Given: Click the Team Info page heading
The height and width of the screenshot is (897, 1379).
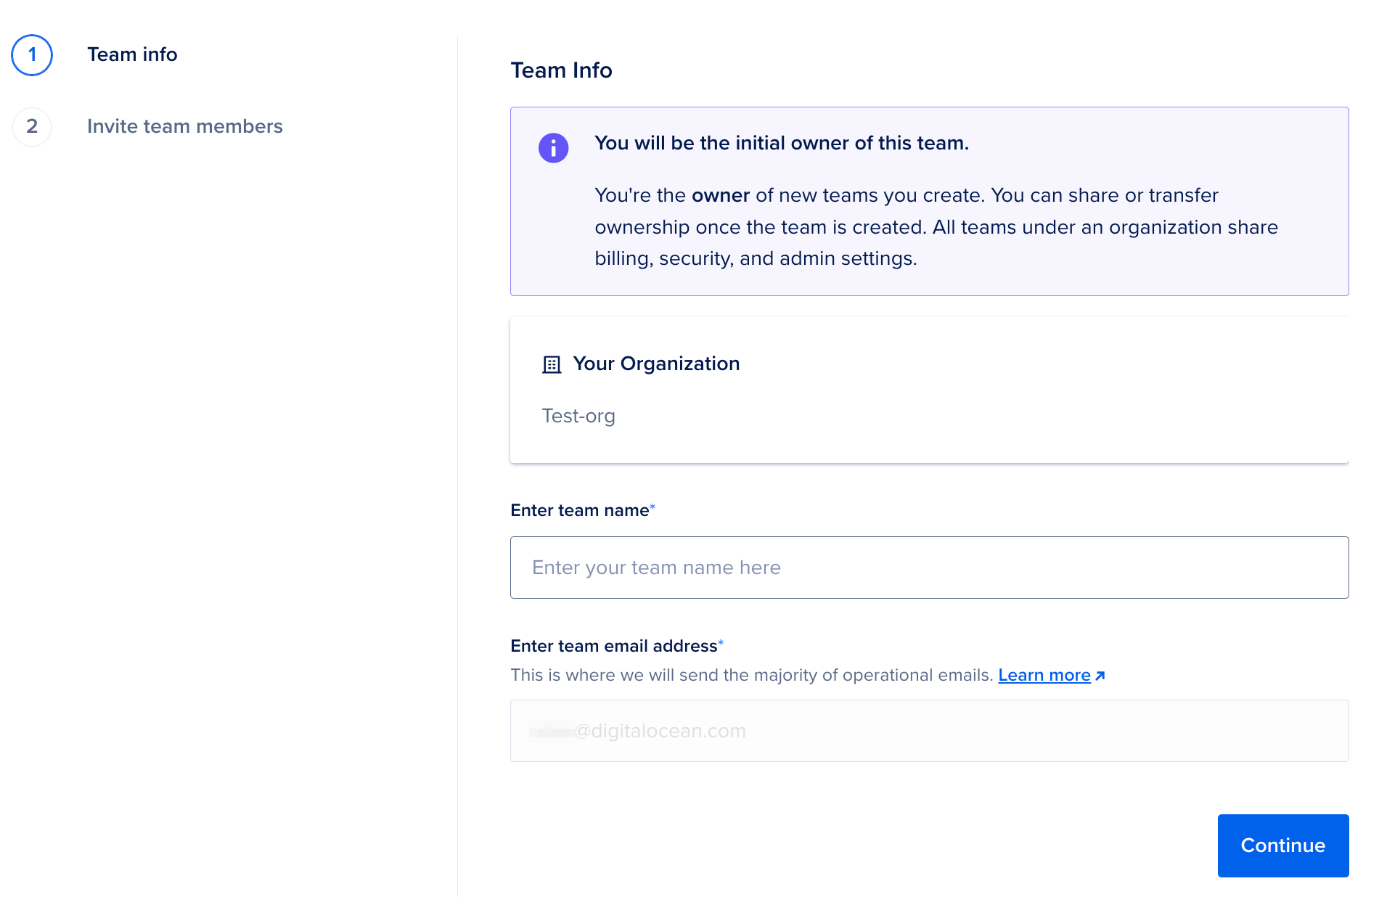Looking at the screenshot, I should [561, 70].
